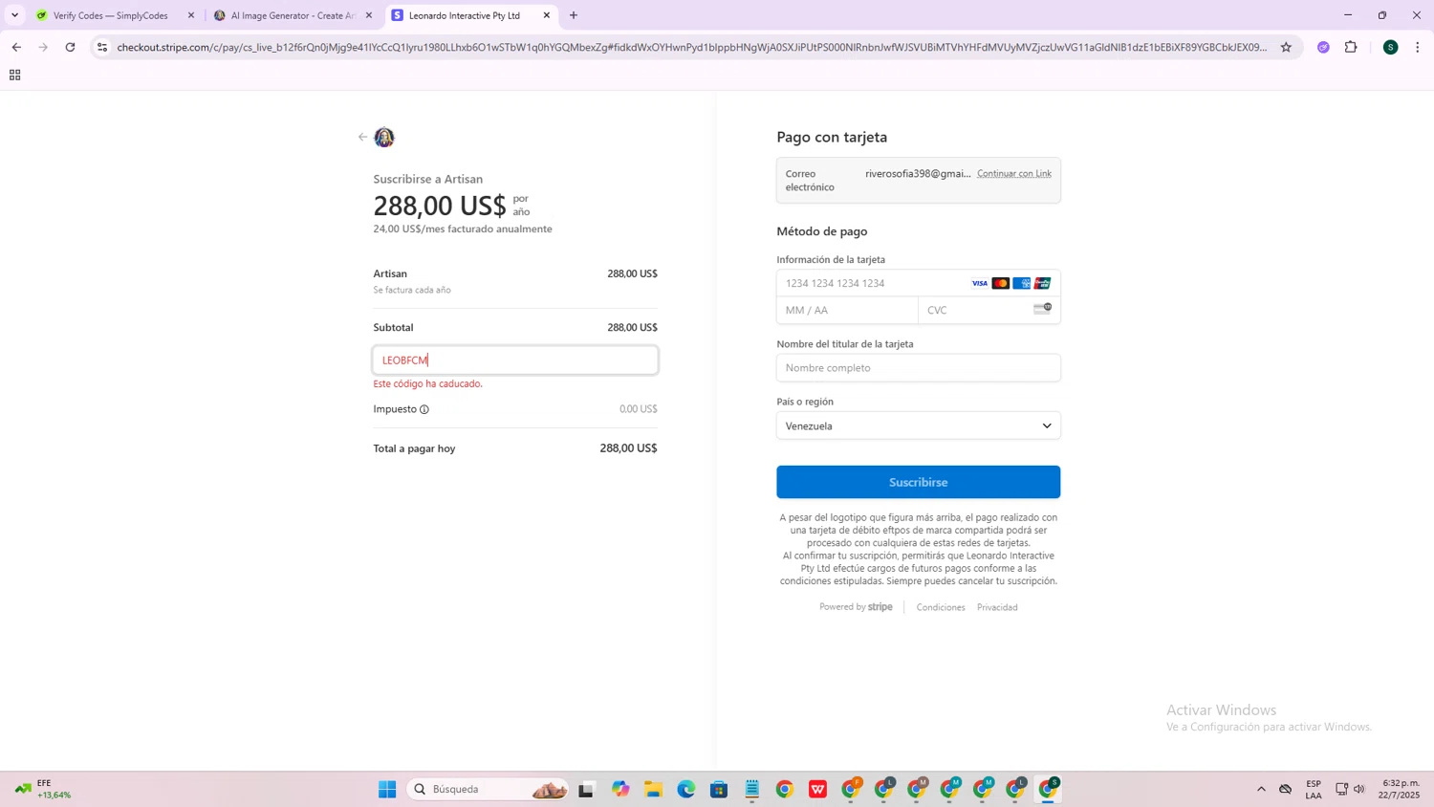Click the Continuar con Link link
This screenshot has width=1434, height=807.
tap(1013, 173)
